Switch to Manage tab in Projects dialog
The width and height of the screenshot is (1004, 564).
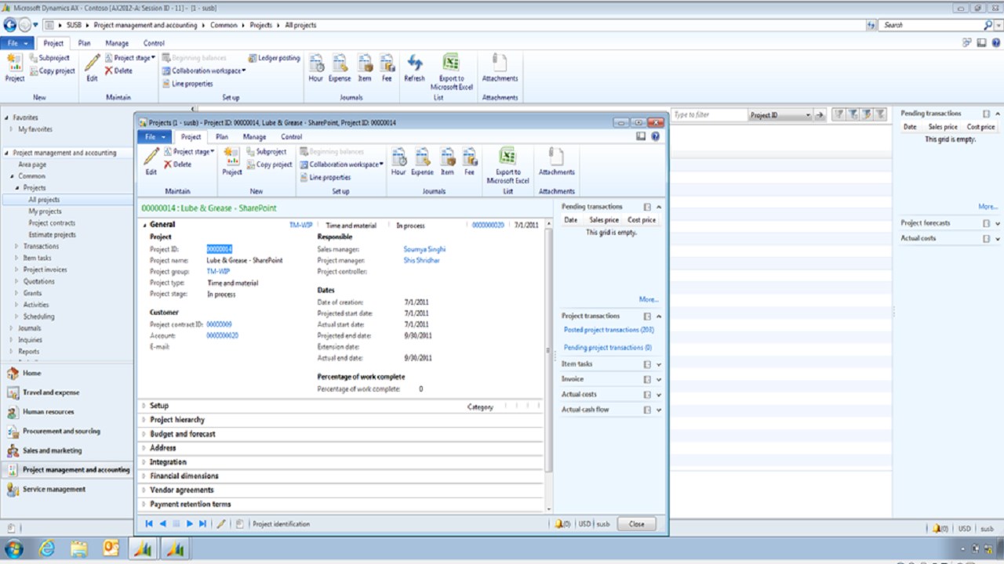[254, 136]
